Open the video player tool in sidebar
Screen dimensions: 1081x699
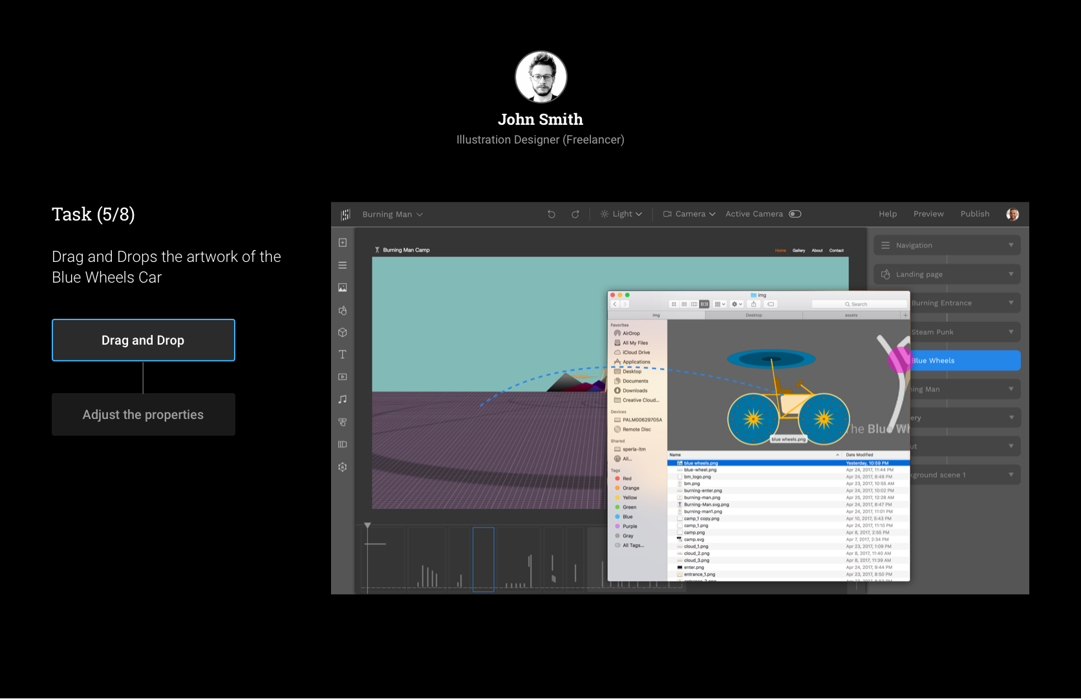click(343, 377)
